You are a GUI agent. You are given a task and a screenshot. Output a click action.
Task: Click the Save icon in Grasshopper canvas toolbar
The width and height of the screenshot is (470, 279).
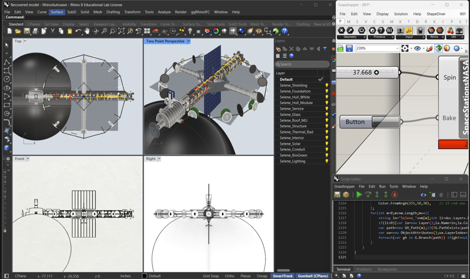(349, 48)
